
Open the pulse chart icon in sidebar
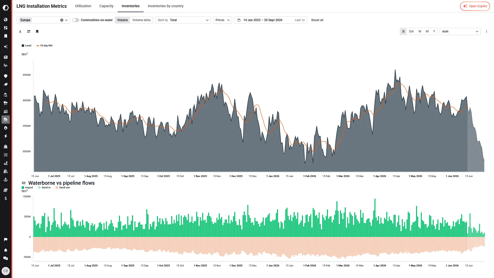pos(6,65)
